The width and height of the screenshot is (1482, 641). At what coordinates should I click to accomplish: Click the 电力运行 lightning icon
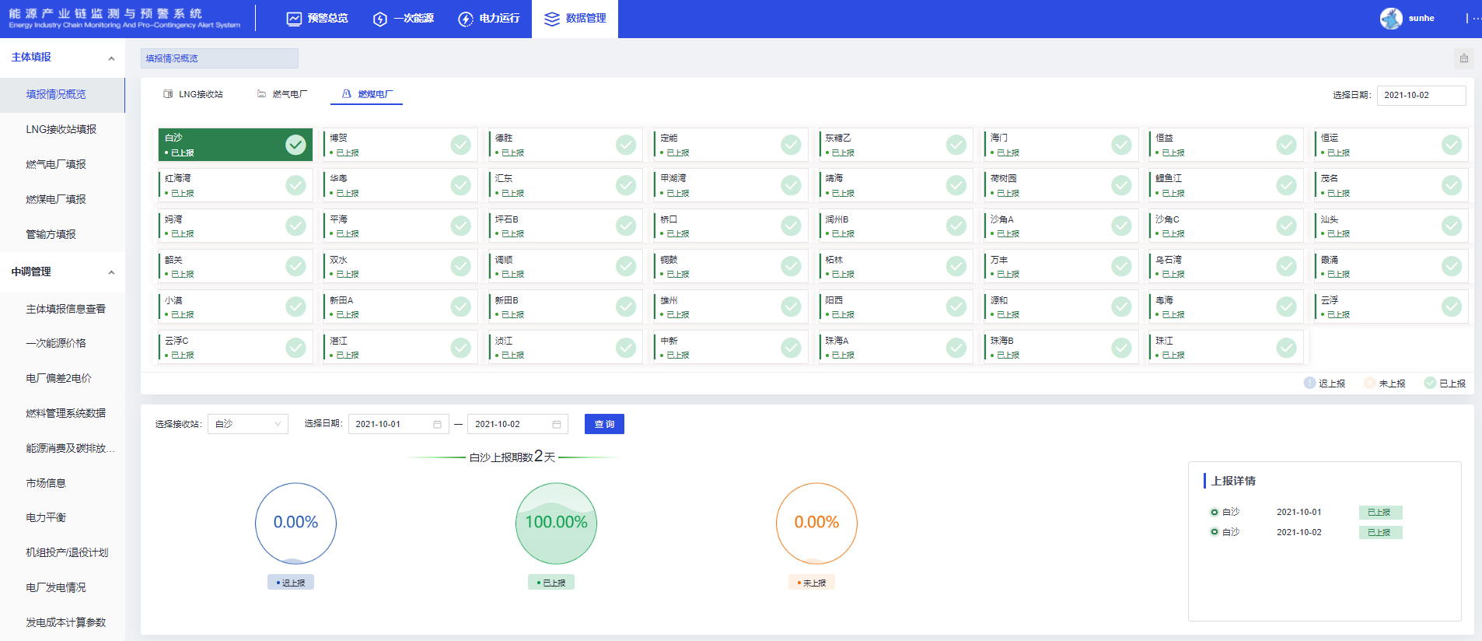[465, 19]
